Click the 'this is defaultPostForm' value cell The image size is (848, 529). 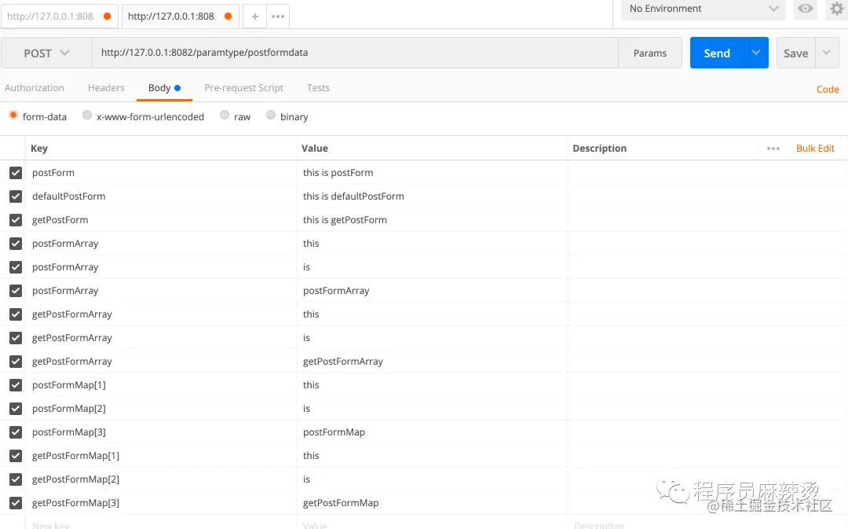coord(432,197)
